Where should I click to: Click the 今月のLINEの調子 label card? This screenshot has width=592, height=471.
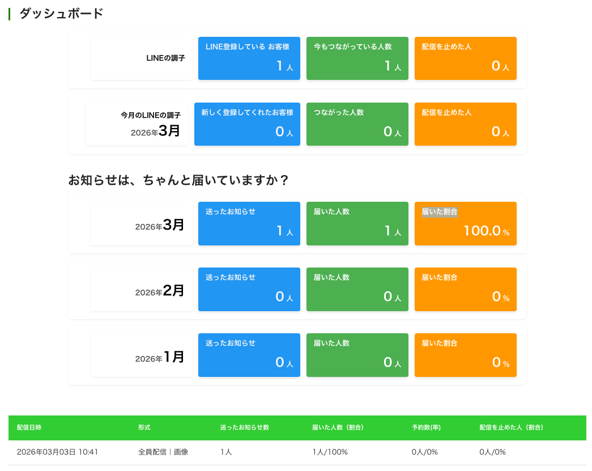[137, 124]
